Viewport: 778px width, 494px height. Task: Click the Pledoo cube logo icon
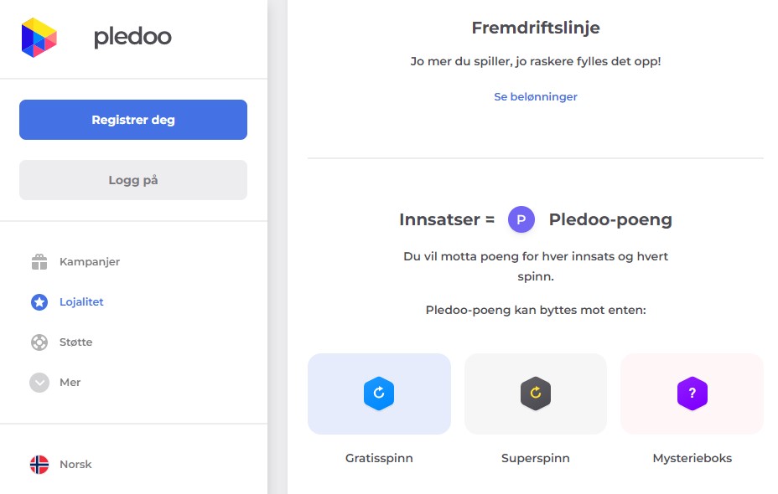point(39,38)
